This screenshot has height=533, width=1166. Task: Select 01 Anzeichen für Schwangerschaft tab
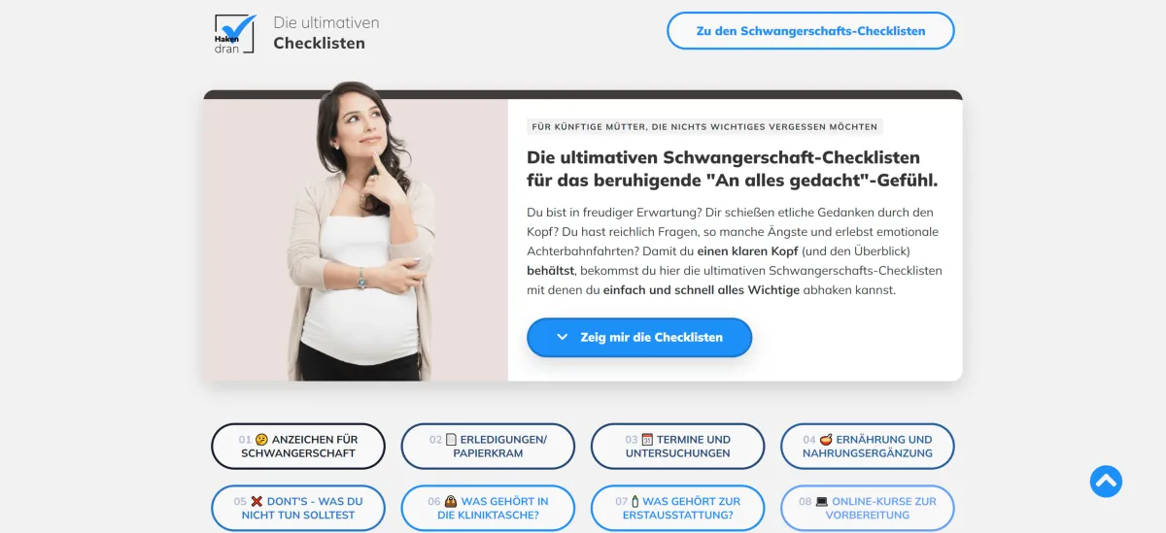pos(298,447)
